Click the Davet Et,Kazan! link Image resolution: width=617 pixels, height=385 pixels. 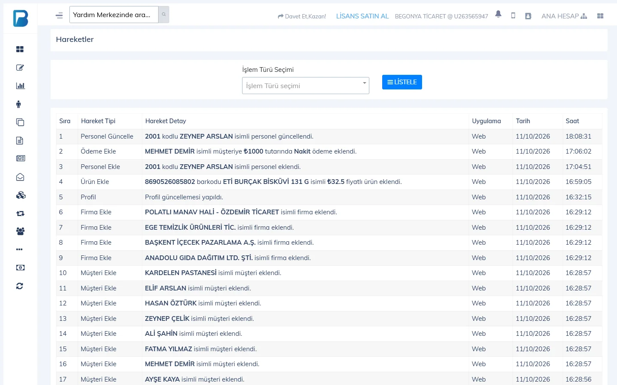coord(302,16)
